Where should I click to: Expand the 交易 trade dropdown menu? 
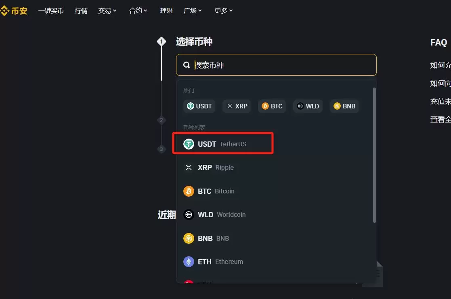point(107,10)
